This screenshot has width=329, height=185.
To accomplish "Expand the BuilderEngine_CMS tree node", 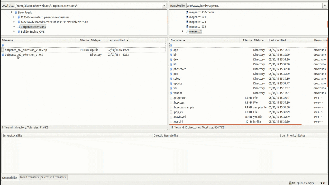I will [x=14, y=32].
